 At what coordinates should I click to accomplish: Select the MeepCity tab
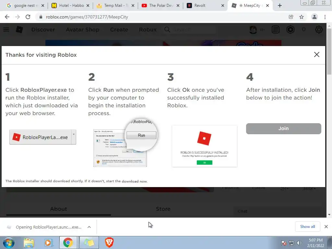click(x=249, y=6)
